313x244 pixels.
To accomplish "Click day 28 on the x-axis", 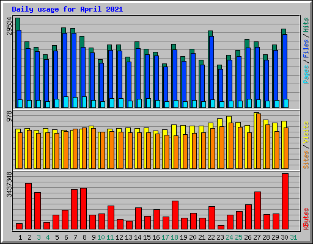I will click(x=266, y=237).
